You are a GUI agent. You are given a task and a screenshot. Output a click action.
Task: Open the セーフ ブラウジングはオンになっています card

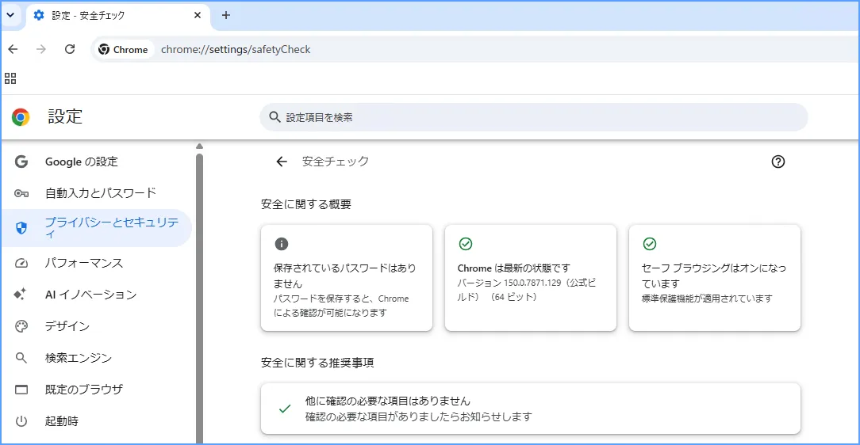click(x=715, y=278)
